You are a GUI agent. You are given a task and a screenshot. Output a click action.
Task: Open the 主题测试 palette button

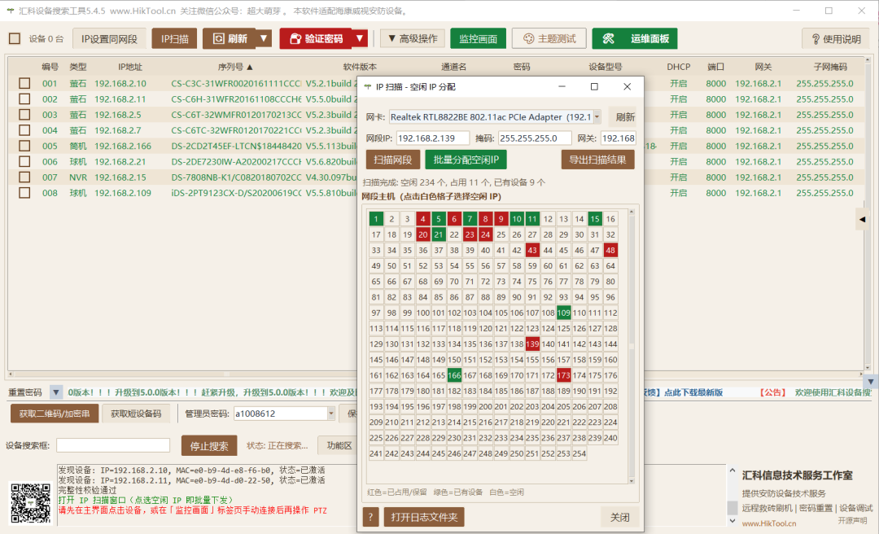coord(549,39)
